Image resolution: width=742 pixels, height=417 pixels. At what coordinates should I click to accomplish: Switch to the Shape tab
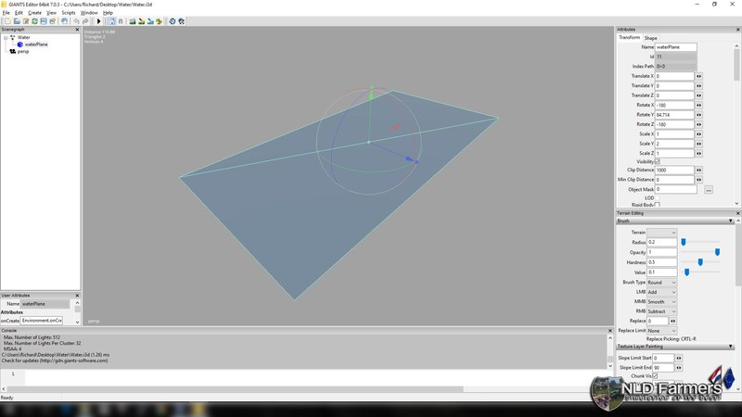coord(651,38)
